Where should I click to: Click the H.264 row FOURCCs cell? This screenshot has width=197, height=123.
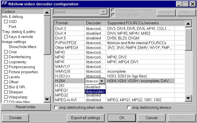pos(140,81)
